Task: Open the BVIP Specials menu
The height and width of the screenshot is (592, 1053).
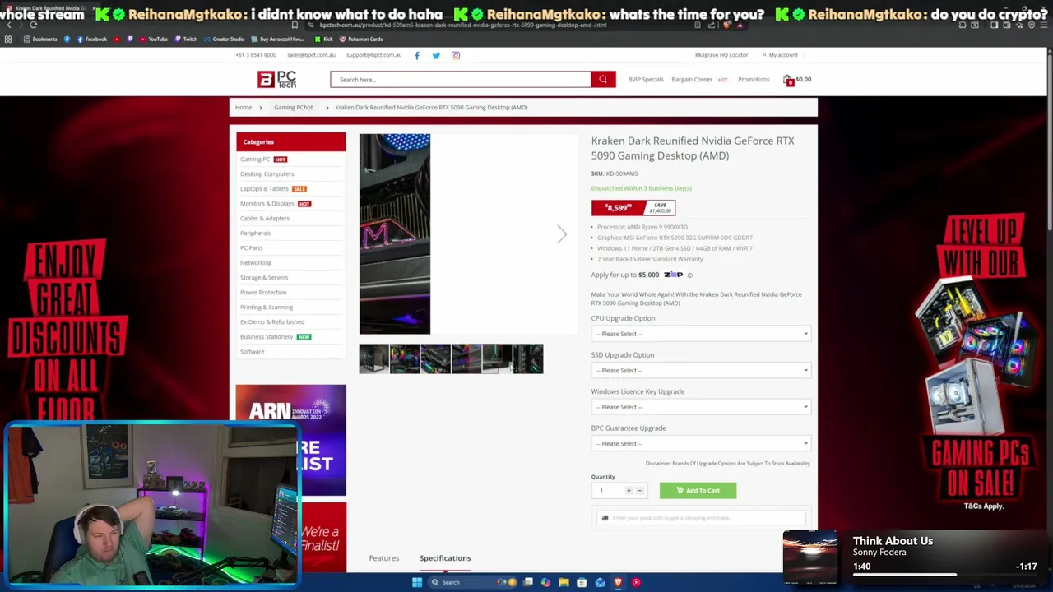Action: pyautogui.click(x=646, y=80)
